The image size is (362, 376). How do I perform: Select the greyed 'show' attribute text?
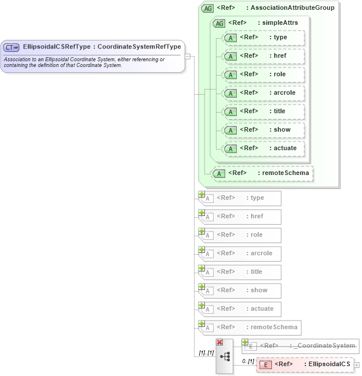(259, 290)
